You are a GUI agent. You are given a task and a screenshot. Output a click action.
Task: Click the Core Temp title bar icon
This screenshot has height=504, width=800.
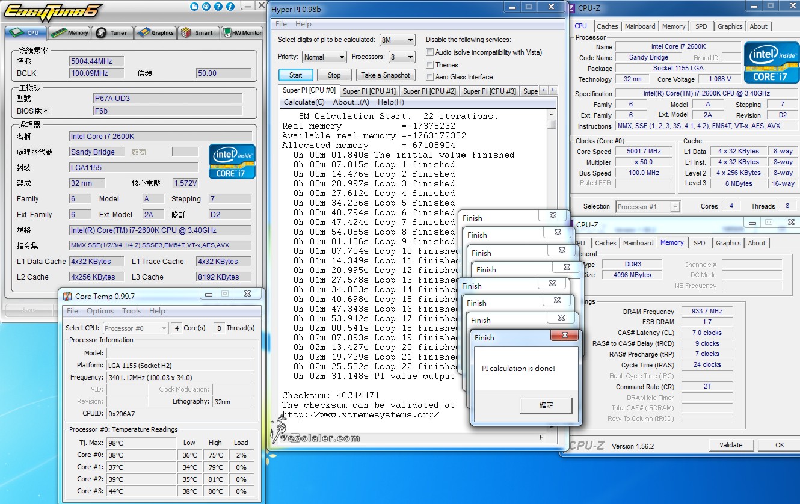click(67, 296)
